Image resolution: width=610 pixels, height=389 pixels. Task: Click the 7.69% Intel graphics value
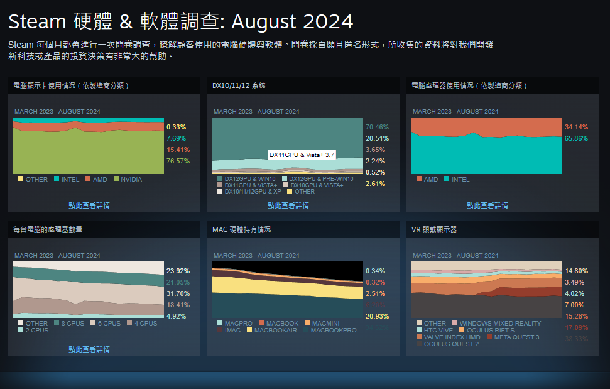point(177,138)
